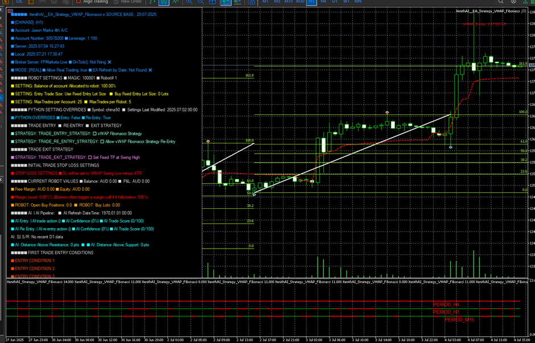Toggle chart shift icon
The width and height of the screenshot is (535, 343).
coord(237,2)
